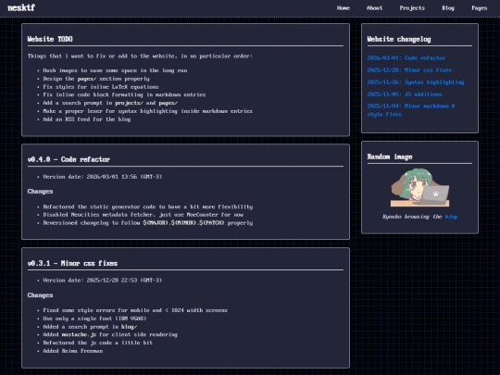Open changelog link 'JS additions'
Viewport: 500px width, 375px height.
coord(405,94)
